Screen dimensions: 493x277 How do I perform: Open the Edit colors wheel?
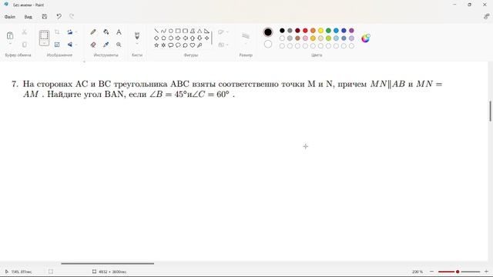(365, 38)
